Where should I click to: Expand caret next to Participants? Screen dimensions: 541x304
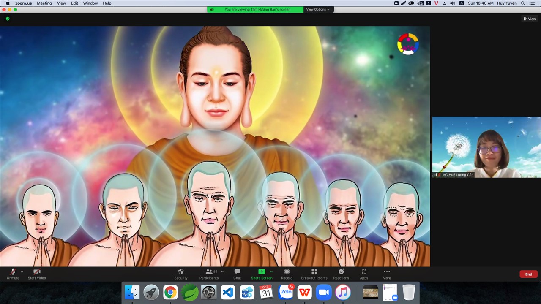(222, 271)
